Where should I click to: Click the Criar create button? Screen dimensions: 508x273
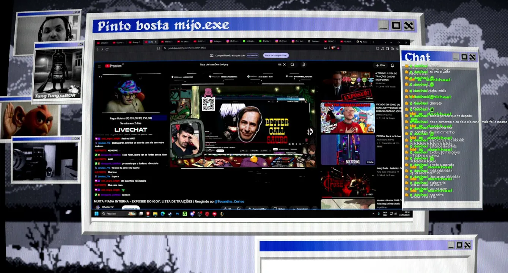coord(380,65)
